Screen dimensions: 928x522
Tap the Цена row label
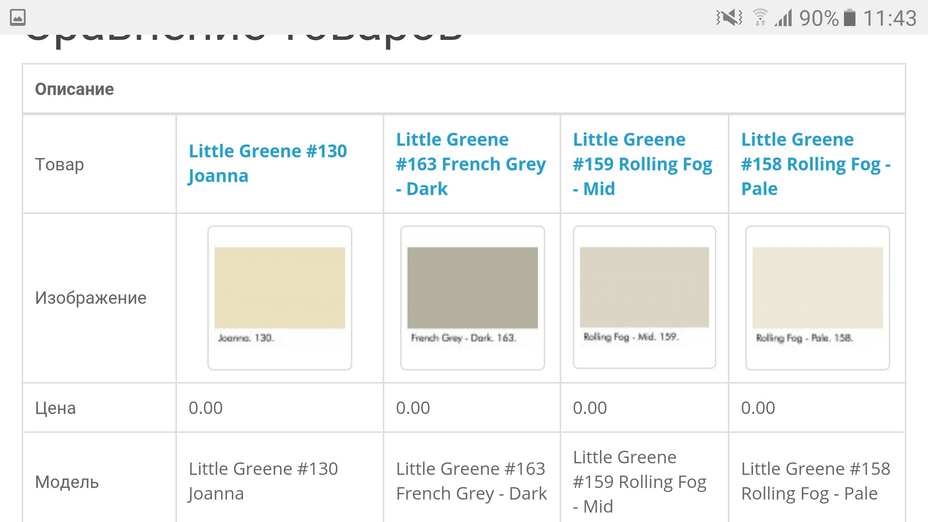click(55, 408)
